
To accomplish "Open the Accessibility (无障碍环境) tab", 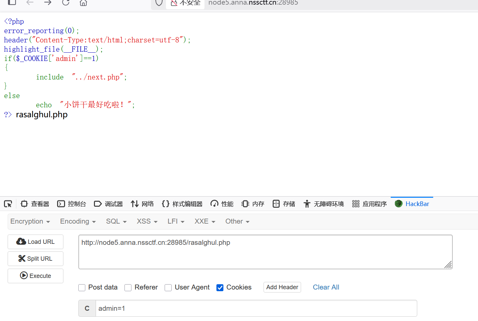I will (324, 204).
